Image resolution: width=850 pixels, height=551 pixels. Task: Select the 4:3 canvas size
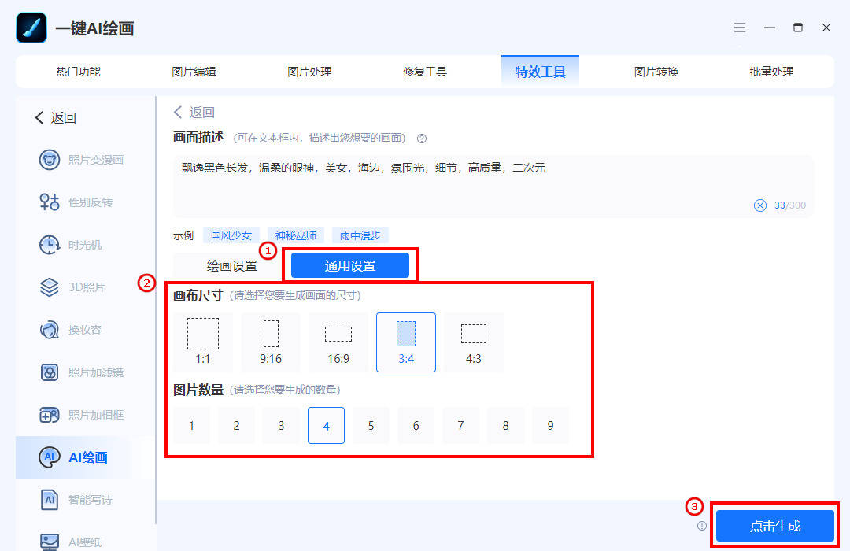(x=474, y=342)
